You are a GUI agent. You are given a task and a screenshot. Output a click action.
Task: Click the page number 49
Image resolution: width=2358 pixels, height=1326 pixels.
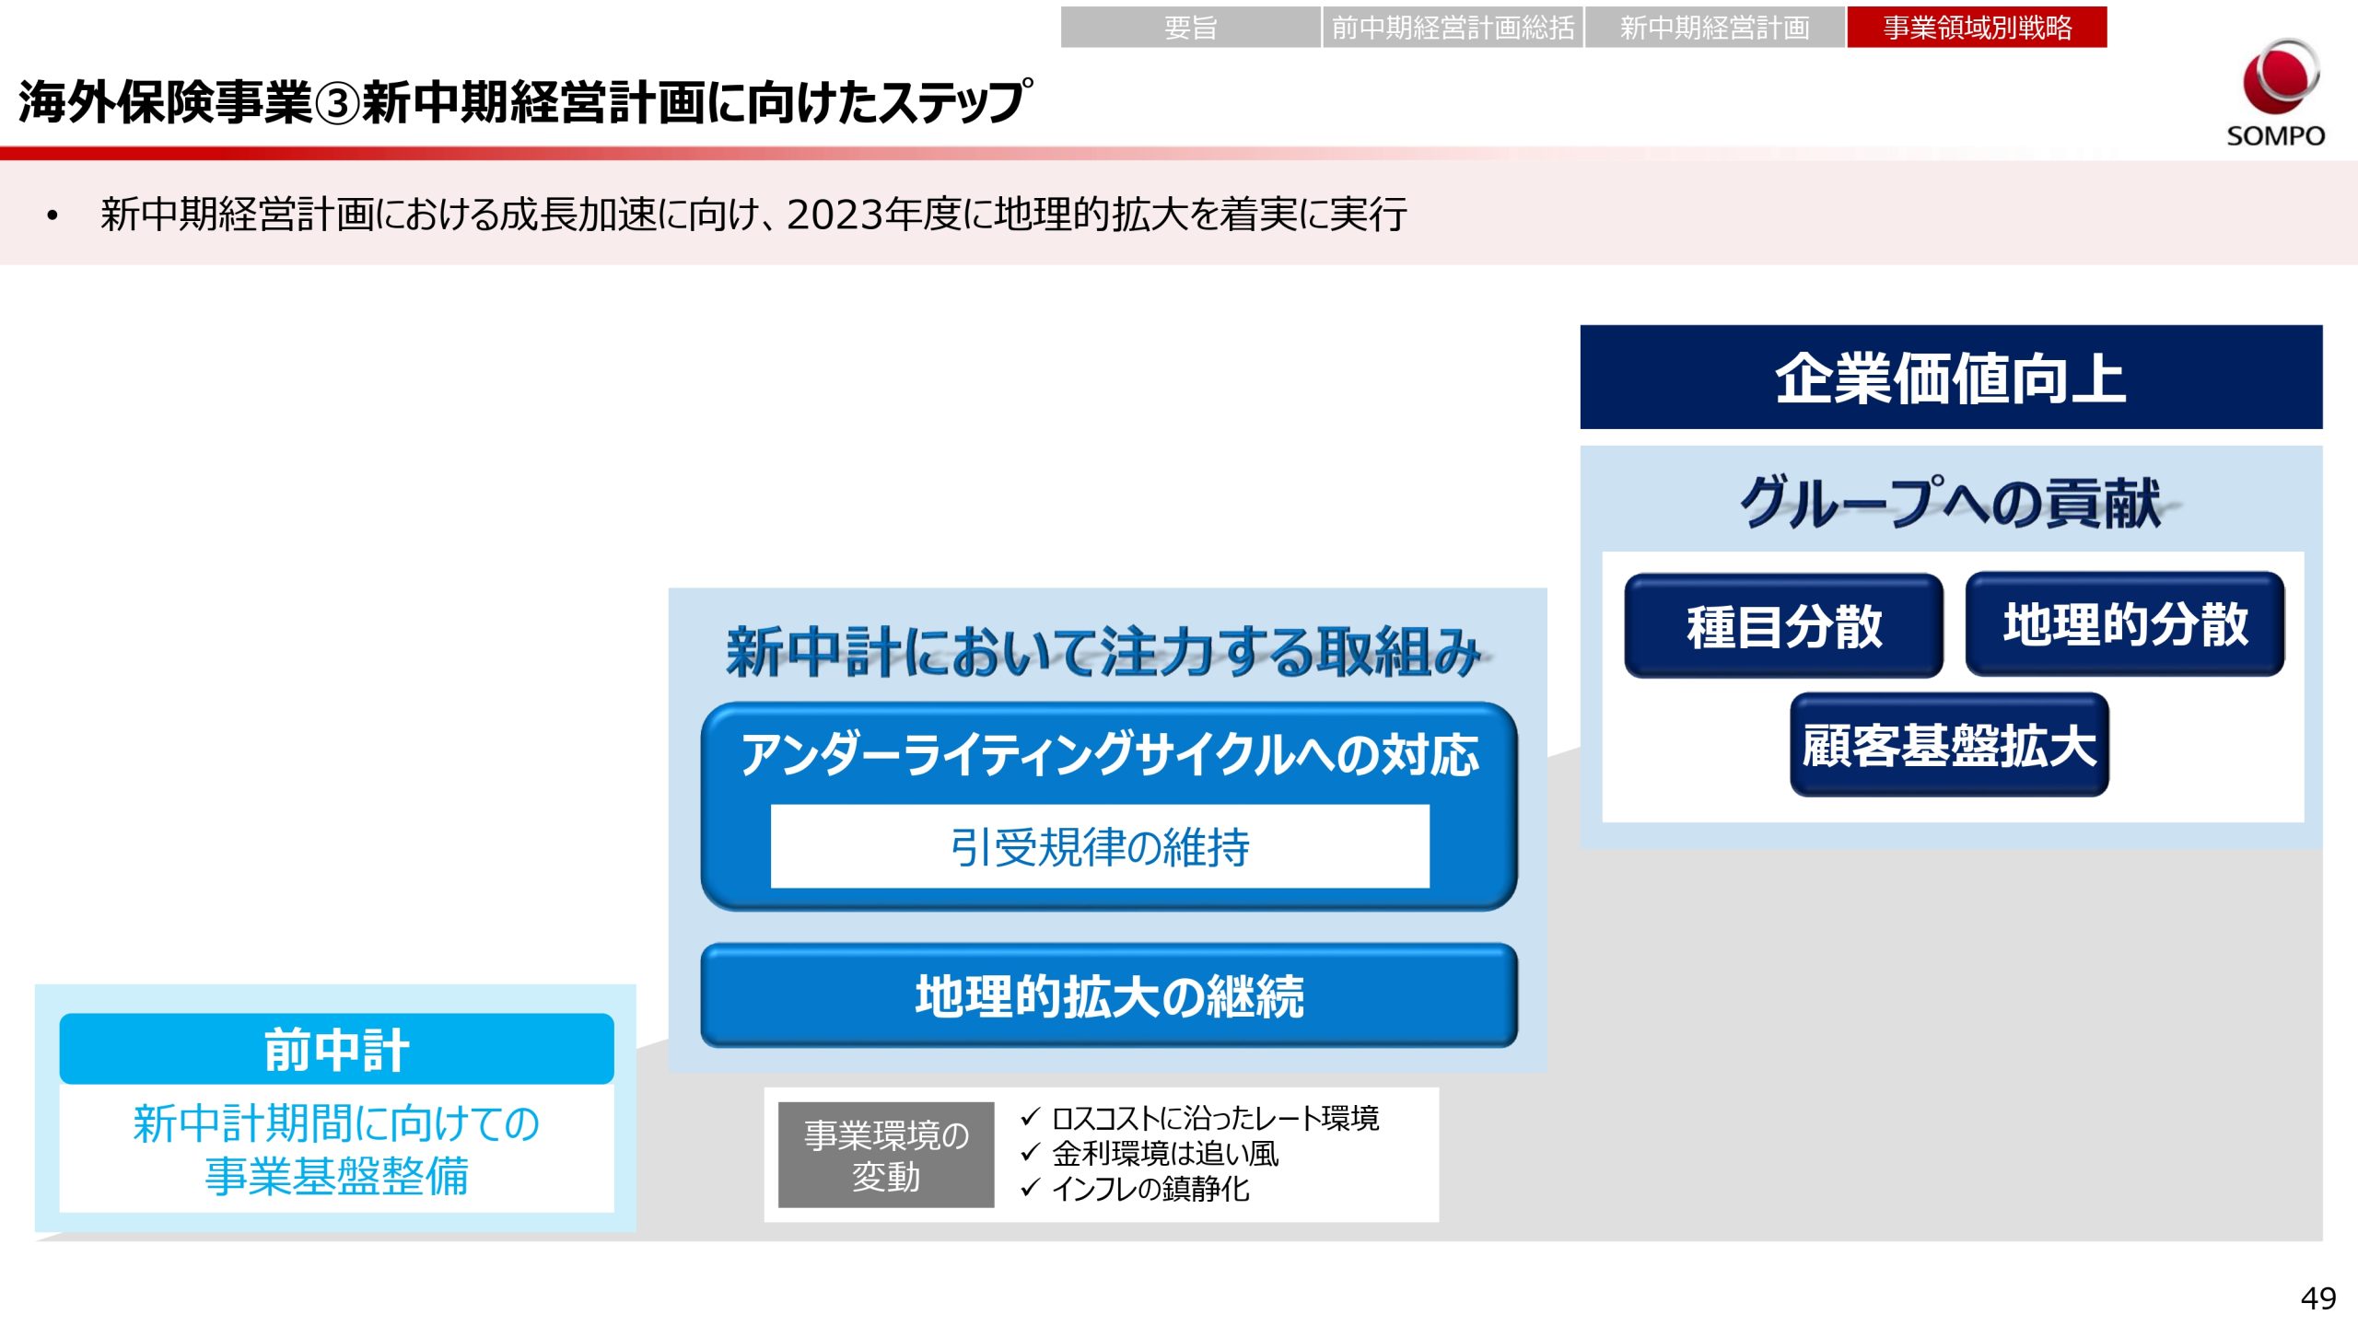(2318, 1298)
